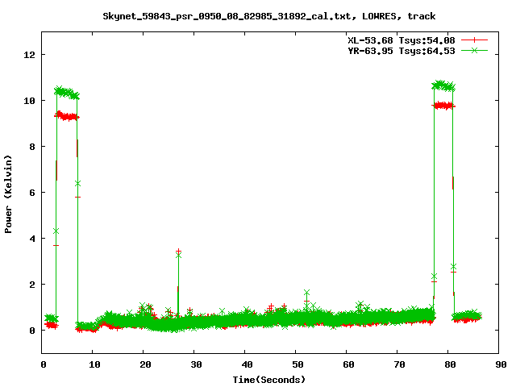
Task: Click the y-axis tick label 2
Action: 32,285
